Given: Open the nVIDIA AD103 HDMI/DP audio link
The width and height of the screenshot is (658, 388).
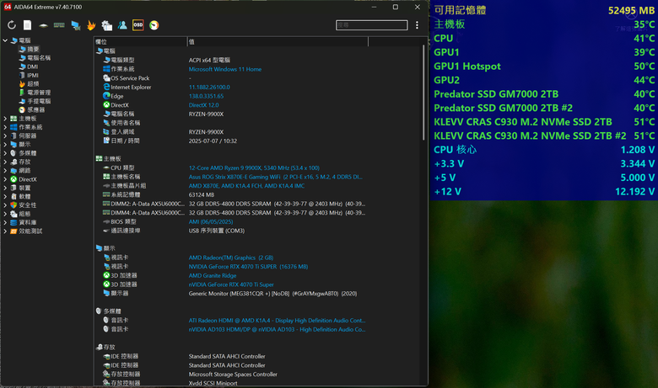Looking at the screenshot, I should pos(277,329).
